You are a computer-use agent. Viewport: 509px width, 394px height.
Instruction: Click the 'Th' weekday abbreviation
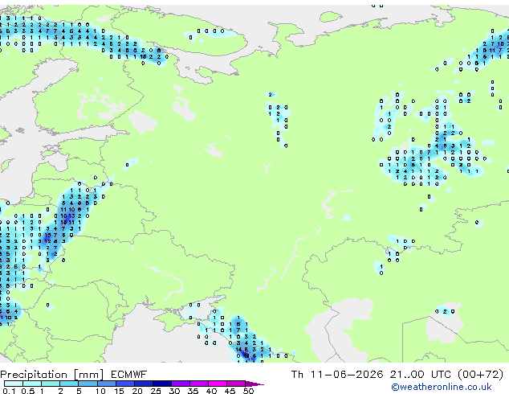pyautogui.click(x=297, y=375)
